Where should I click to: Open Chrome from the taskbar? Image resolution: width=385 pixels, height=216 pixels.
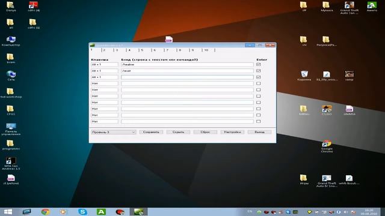46,212
